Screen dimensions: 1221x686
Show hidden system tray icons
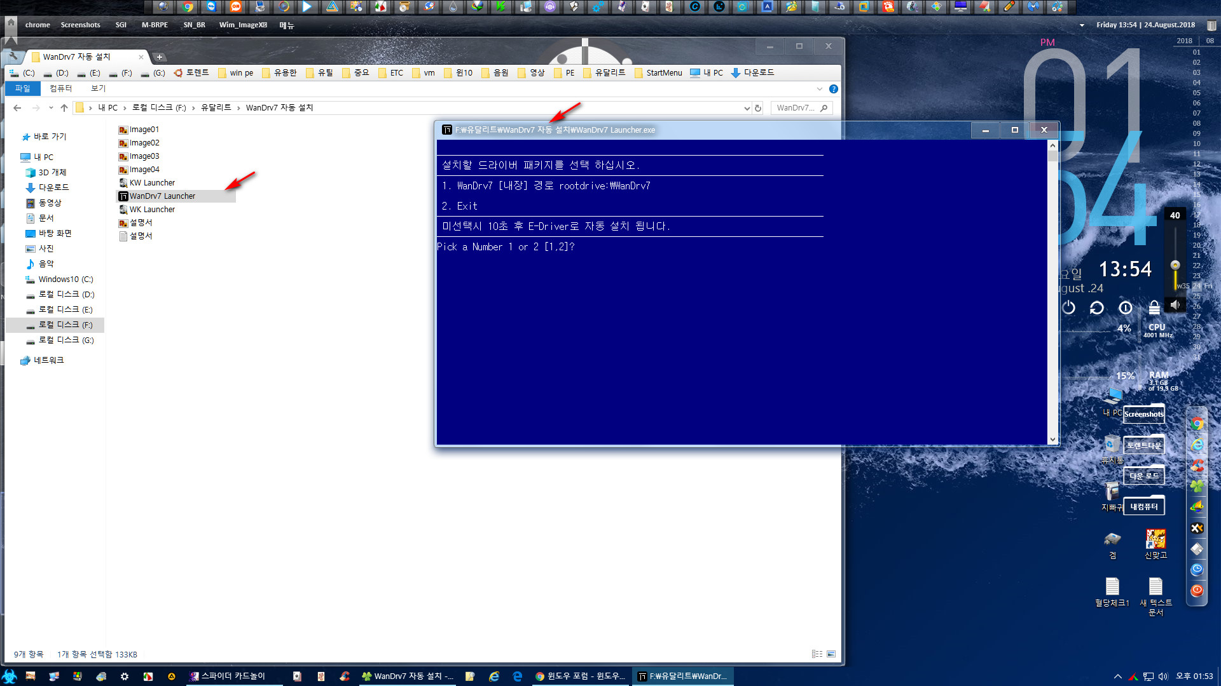click(1117, 676)
